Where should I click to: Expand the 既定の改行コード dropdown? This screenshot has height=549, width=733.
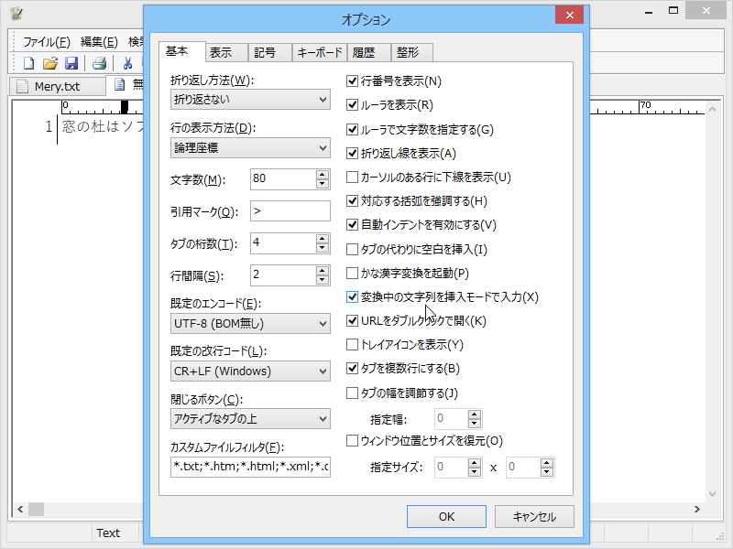322,371
